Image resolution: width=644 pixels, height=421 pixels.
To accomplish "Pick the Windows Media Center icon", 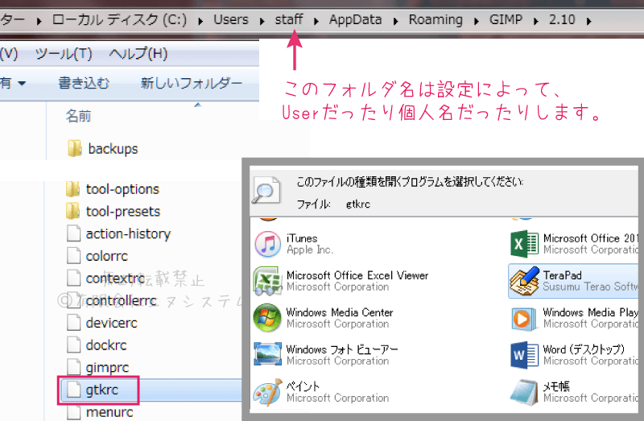I will (x=267, y=318).
